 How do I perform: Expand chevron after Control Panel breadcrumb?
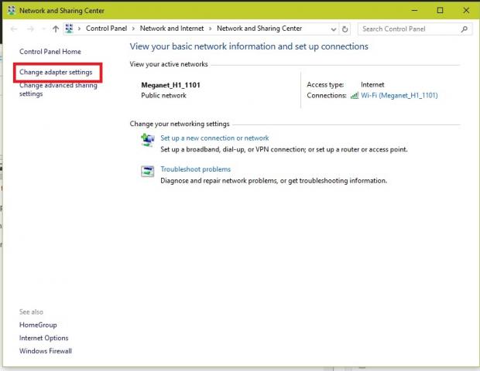(135, 29)
